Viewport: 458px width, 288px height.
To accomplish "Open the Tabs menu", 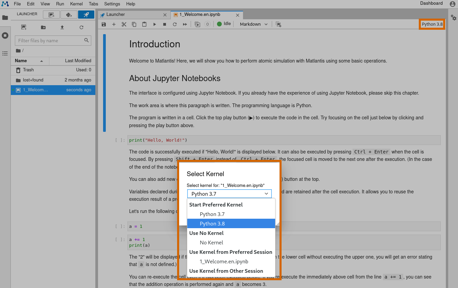I will [94, 4].
